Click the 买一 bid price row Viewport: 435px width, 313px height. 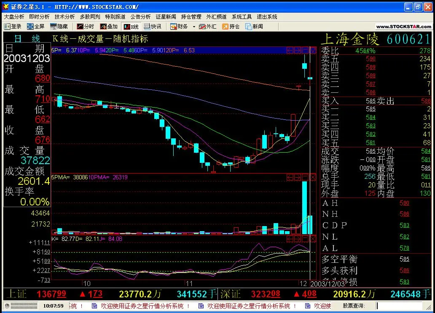376,109
